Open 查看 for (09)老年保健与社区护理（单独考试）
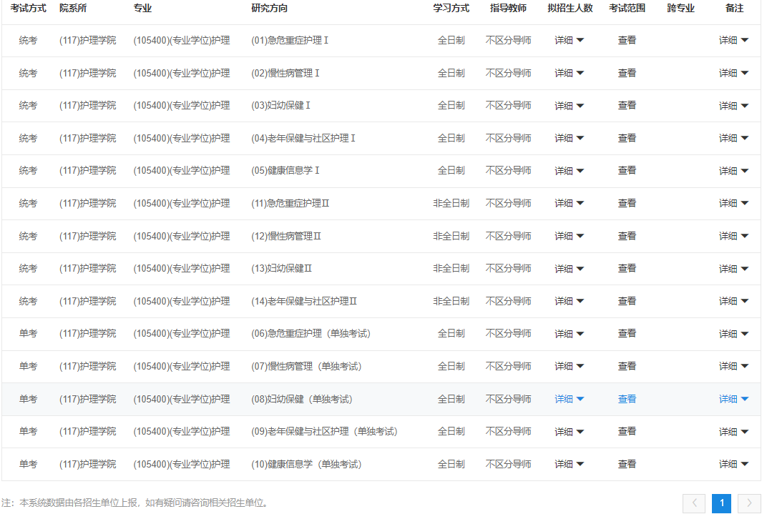 coord(627,431)
